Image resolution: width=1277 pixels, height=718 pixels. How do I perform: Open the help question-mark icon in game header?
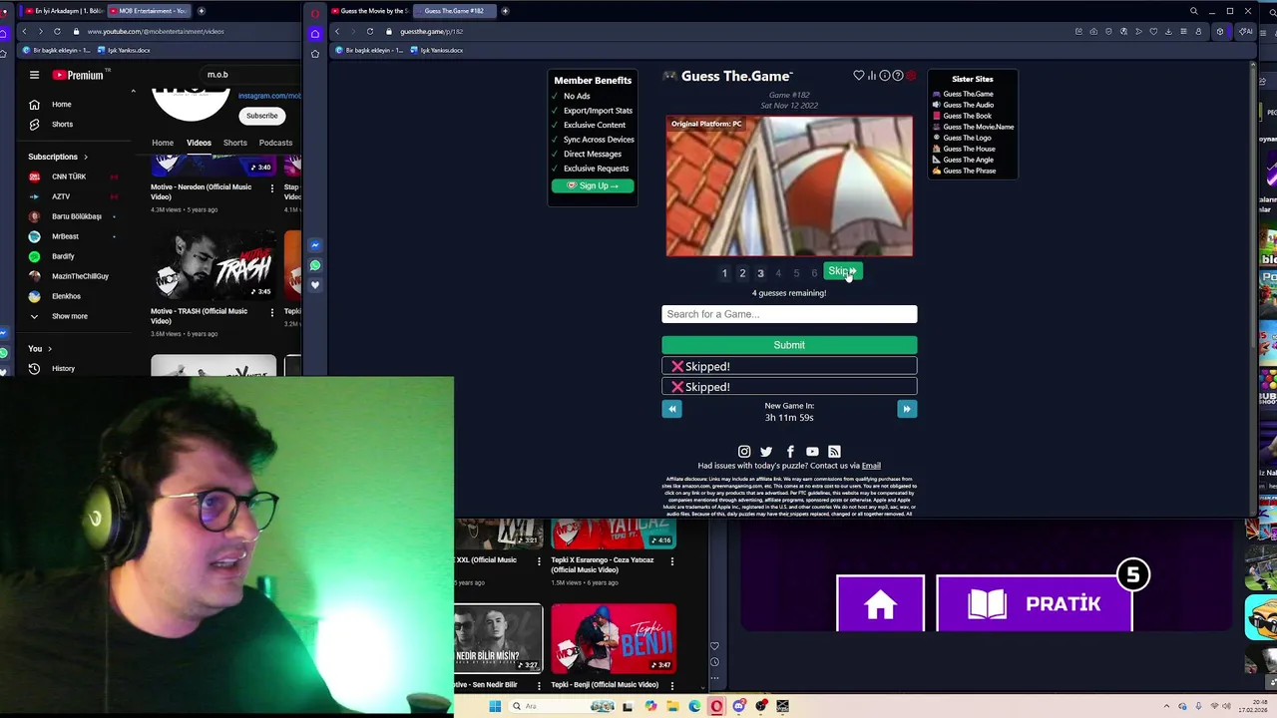(897, 76)
